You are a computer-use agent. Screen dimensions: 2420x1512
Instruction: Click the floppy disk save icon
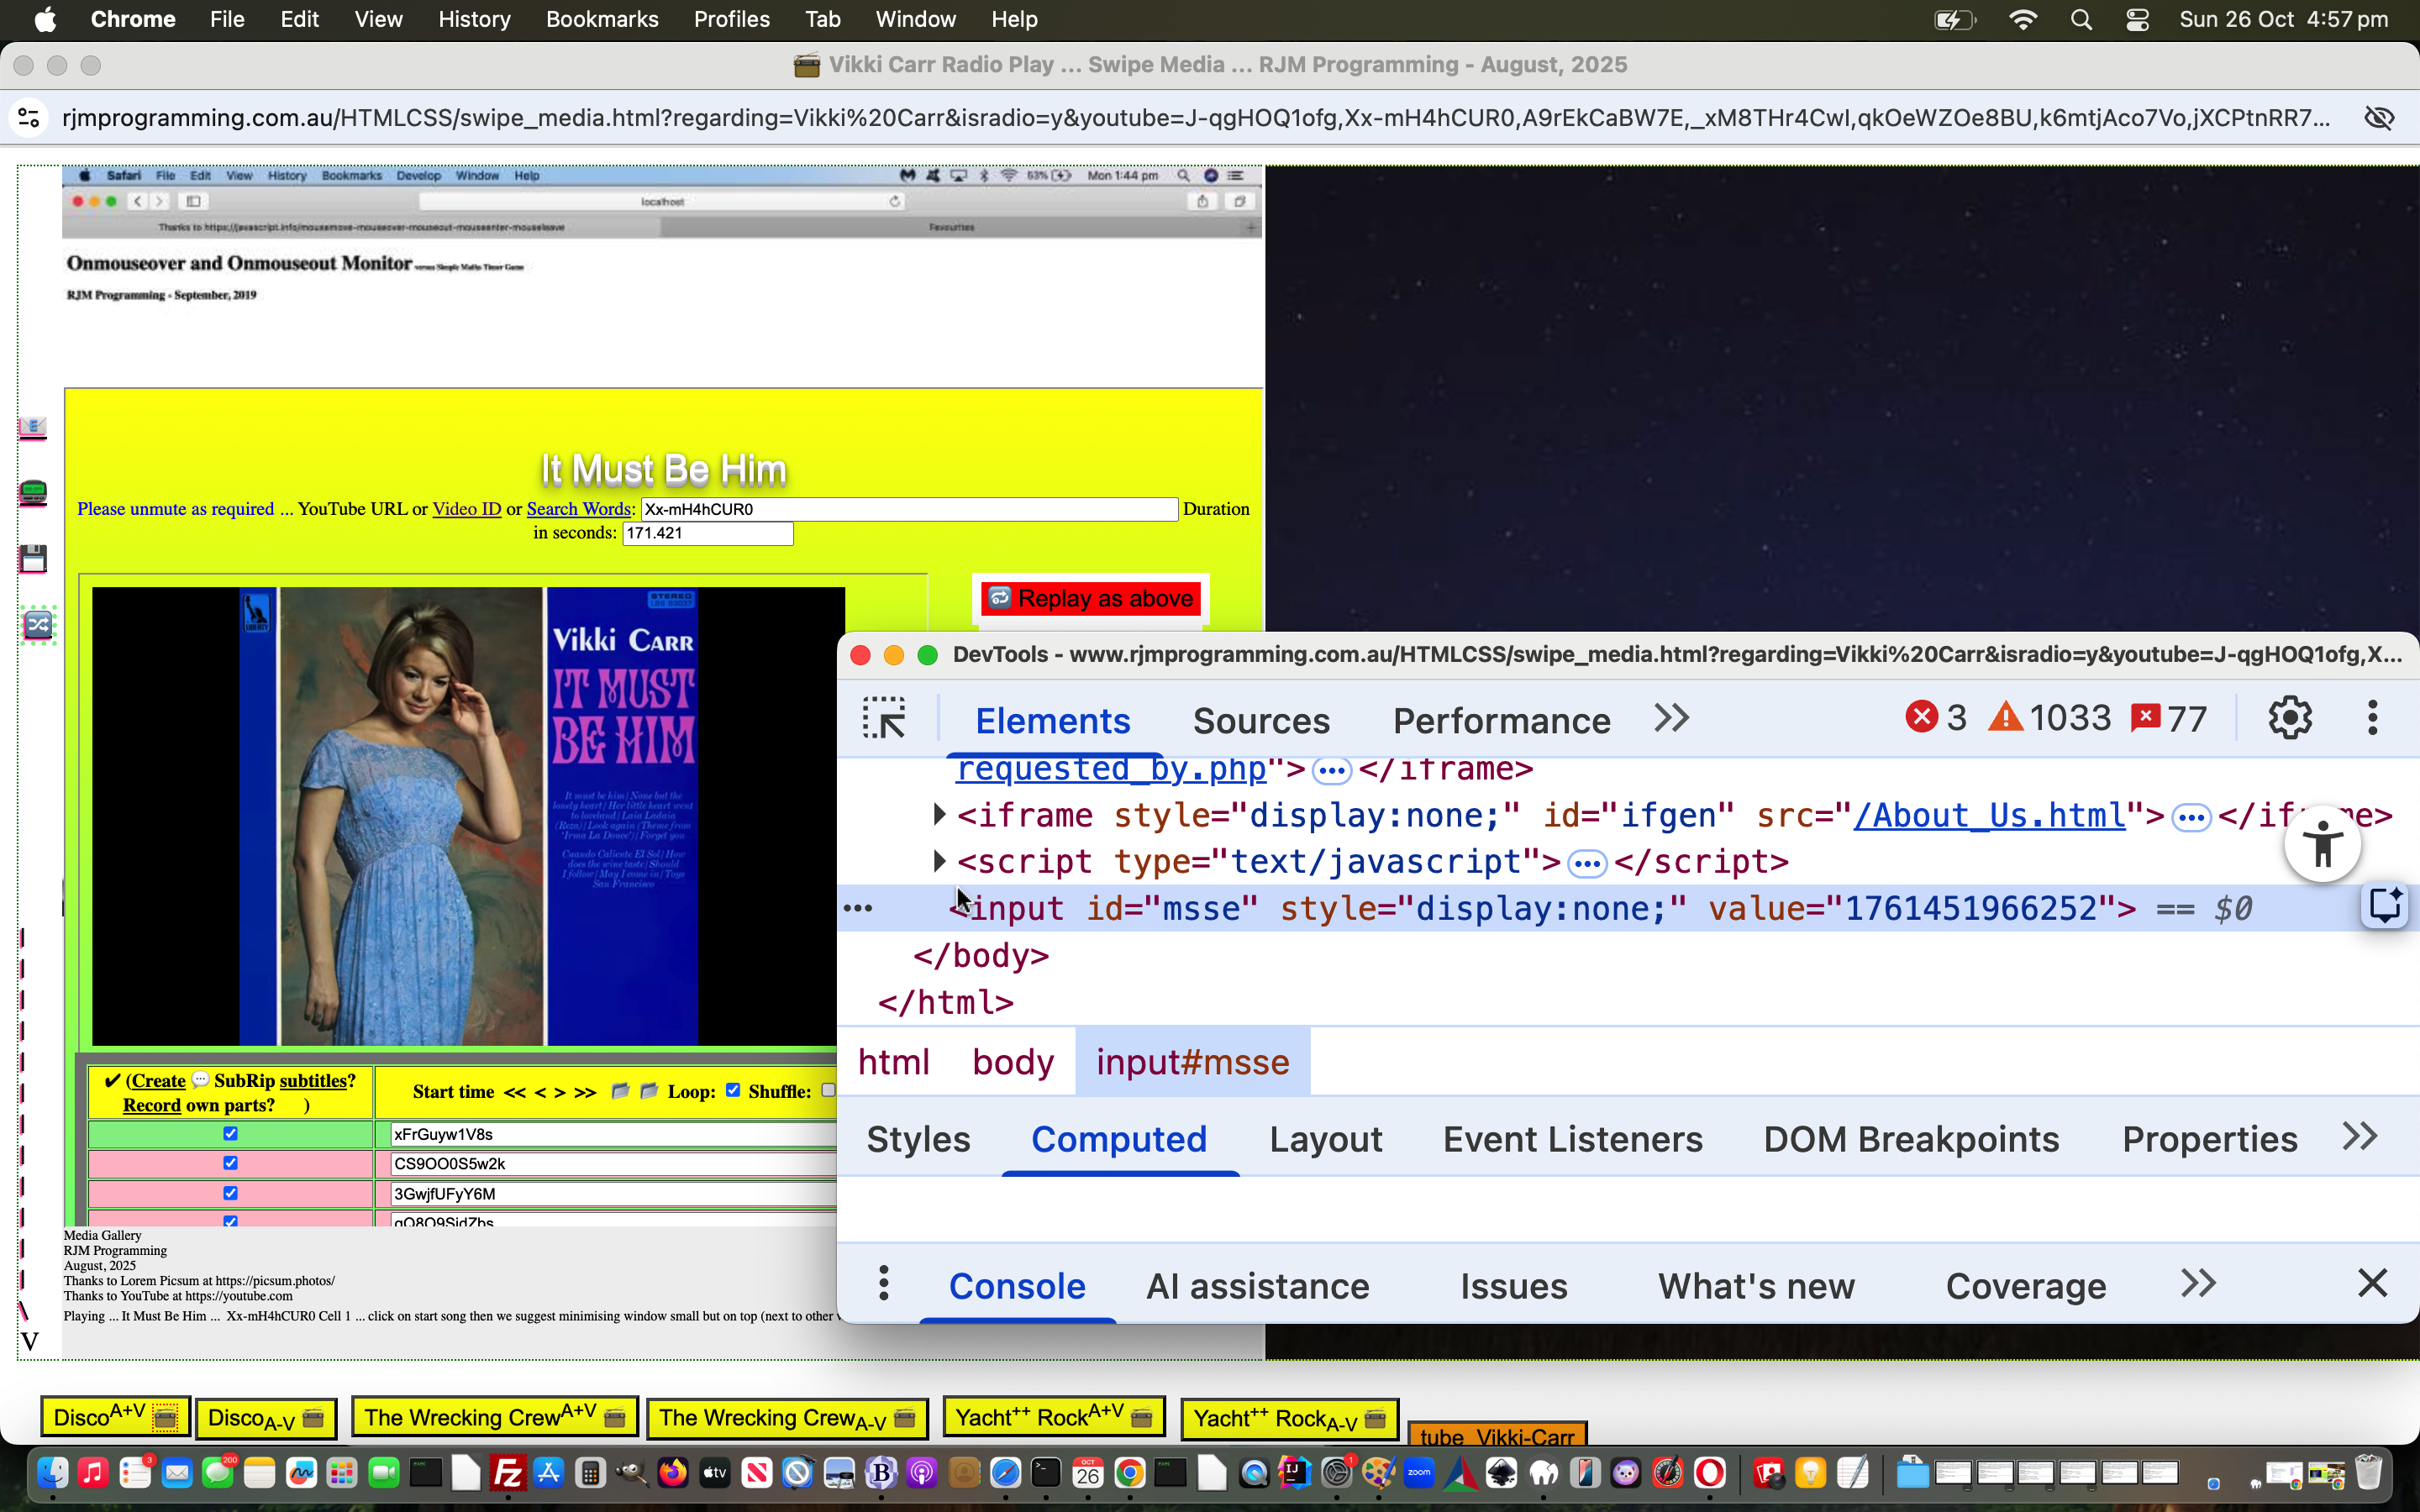click(33, 558)
